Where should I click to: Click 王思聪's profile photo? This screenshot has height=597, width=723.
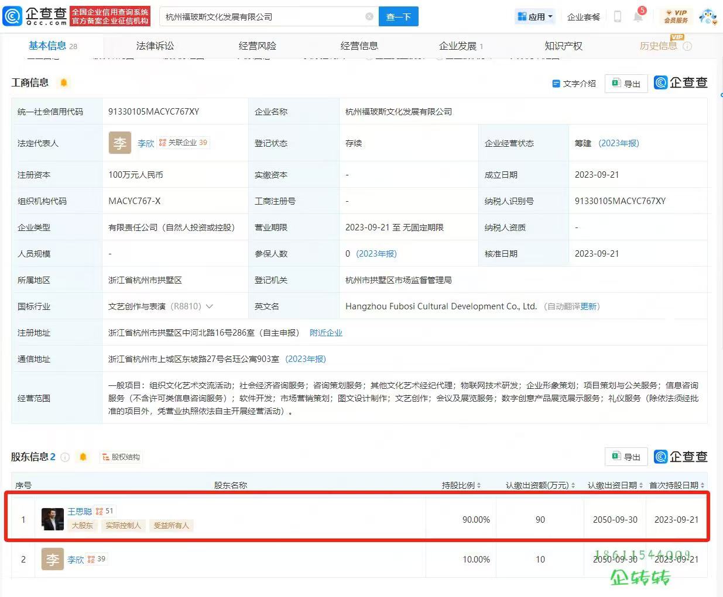pos(53,519)
